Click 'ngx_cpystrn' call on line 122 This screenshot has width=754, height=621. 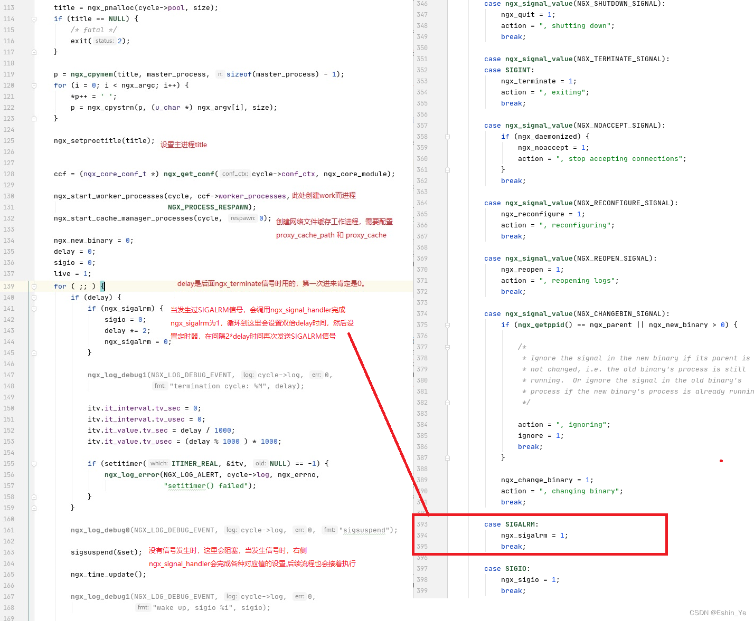pos(111,108)
